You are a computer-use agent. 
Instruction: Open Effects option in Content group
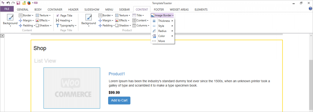(x=42, y=21)
